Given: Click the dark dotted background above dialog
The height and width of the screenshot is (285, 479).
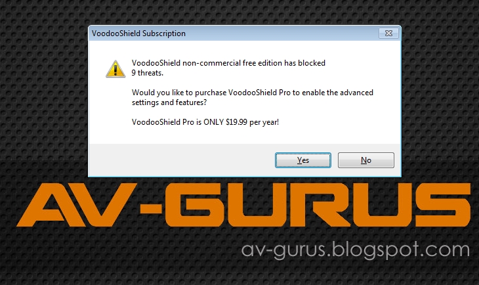Looking at the screenshot, I should coord(239,12).
